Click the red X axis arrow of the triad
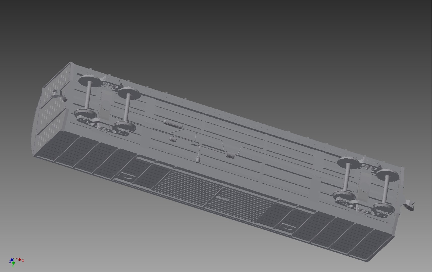 (20, 259)
